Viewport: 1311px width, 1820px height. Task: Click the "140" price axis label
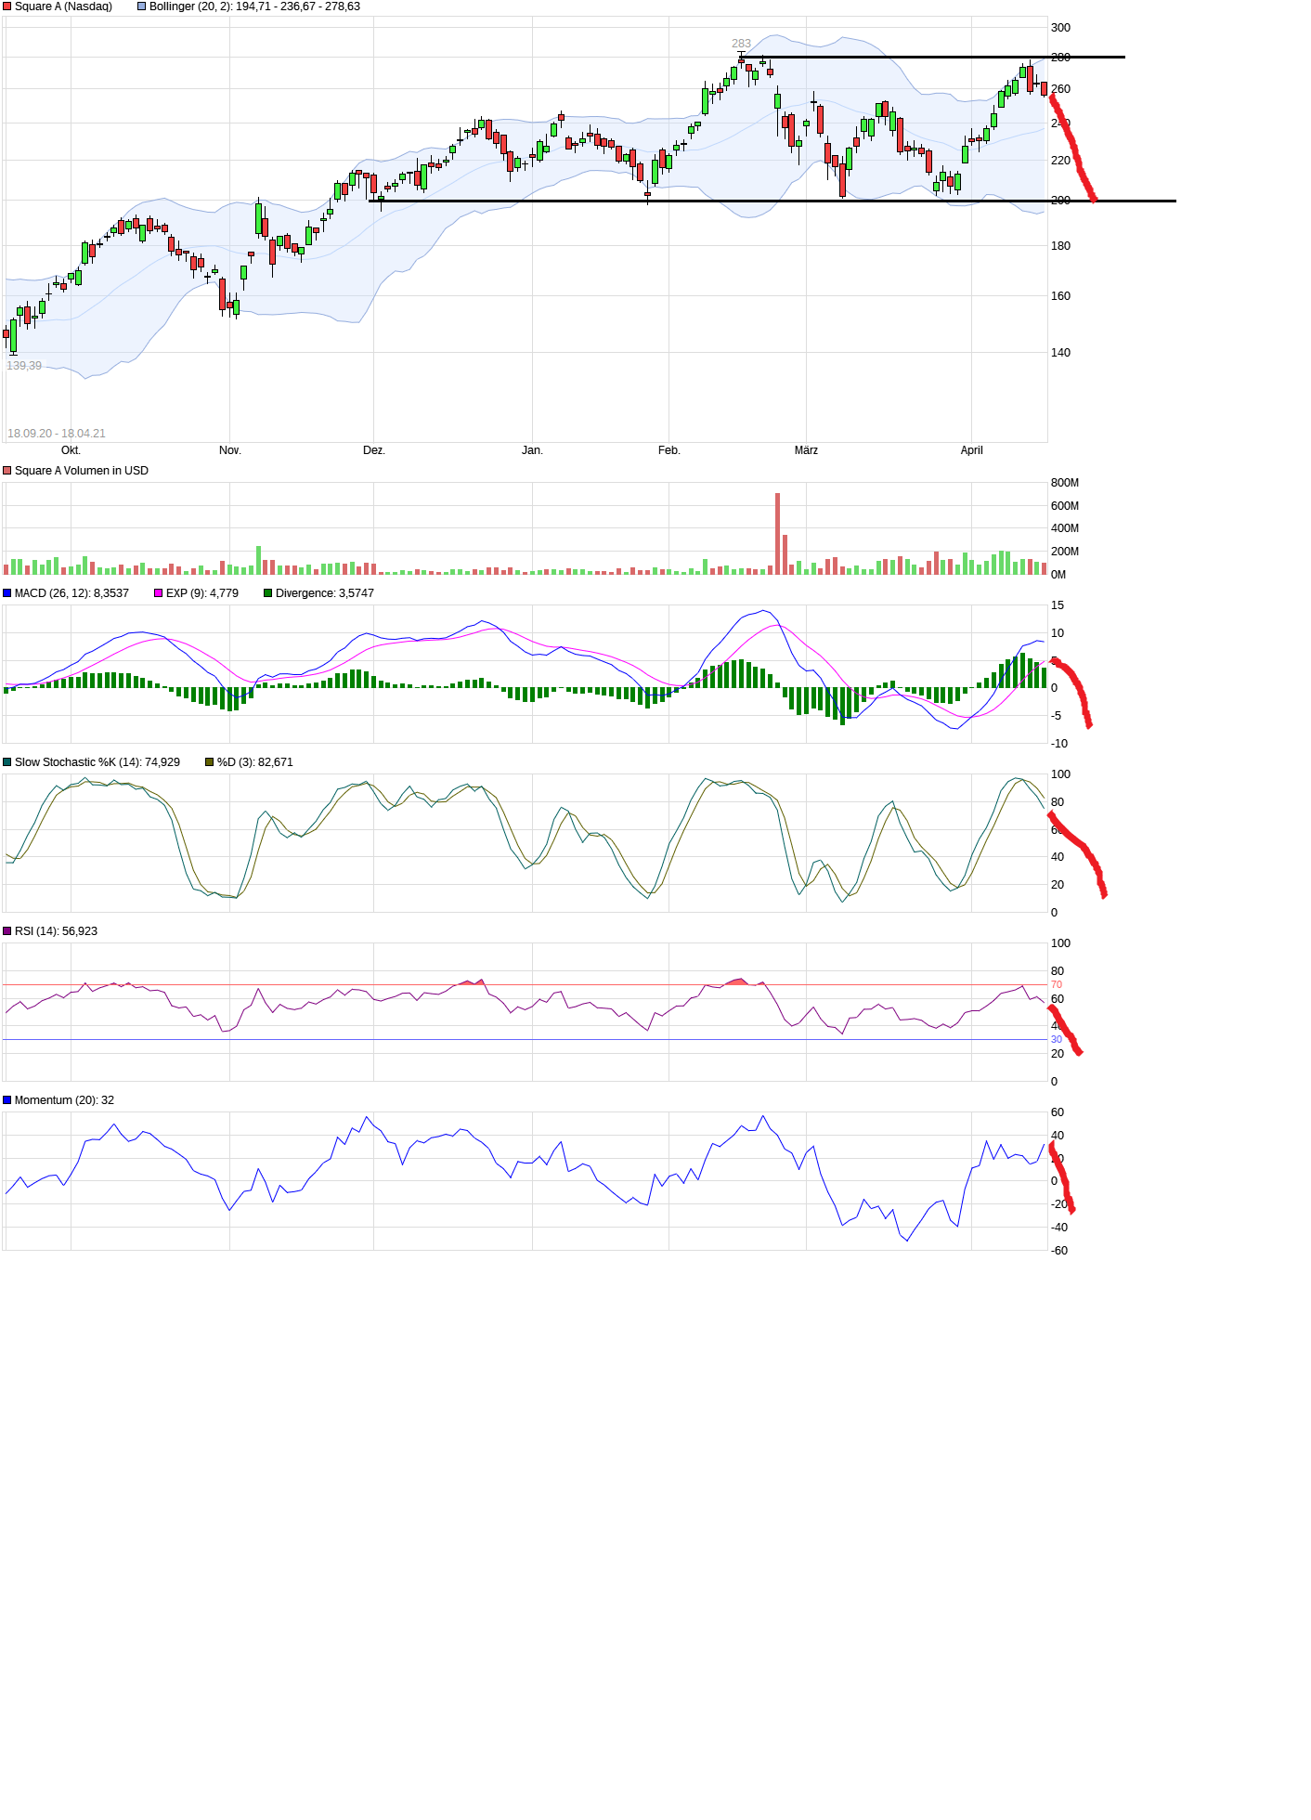[1060, 353]
